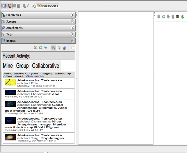Open the yellow thumbnail of added File entry

(10, 82)
